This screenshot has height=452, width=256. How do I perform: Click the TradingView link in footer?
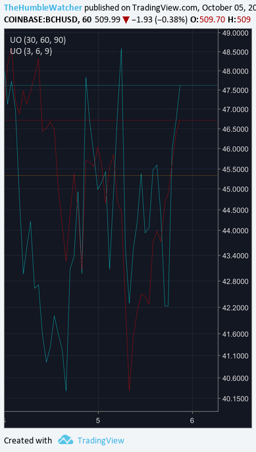pos(101,440)
